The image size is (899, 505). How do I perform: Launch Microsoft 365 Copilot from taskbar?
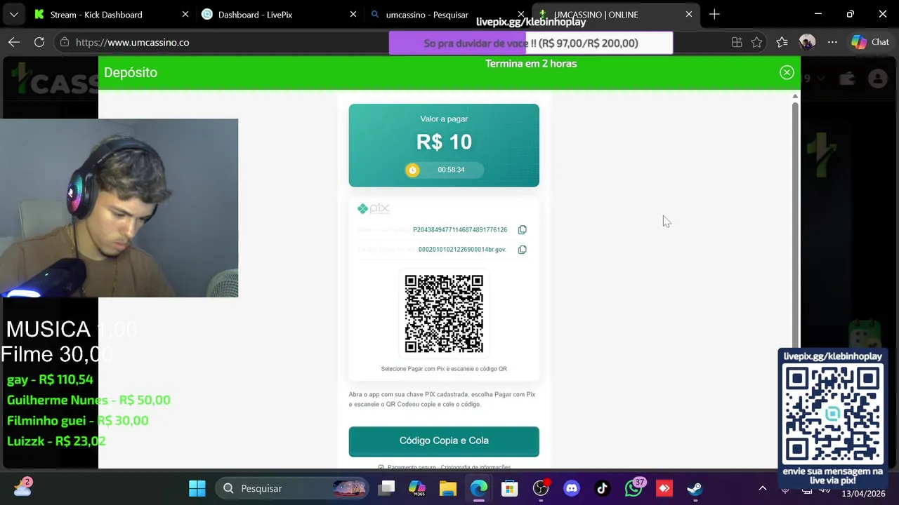point(417,488)
